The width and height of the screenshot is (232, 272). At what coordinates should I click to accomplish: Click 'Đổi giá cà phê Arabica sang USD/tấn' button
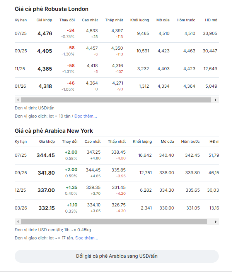(117, 256)
